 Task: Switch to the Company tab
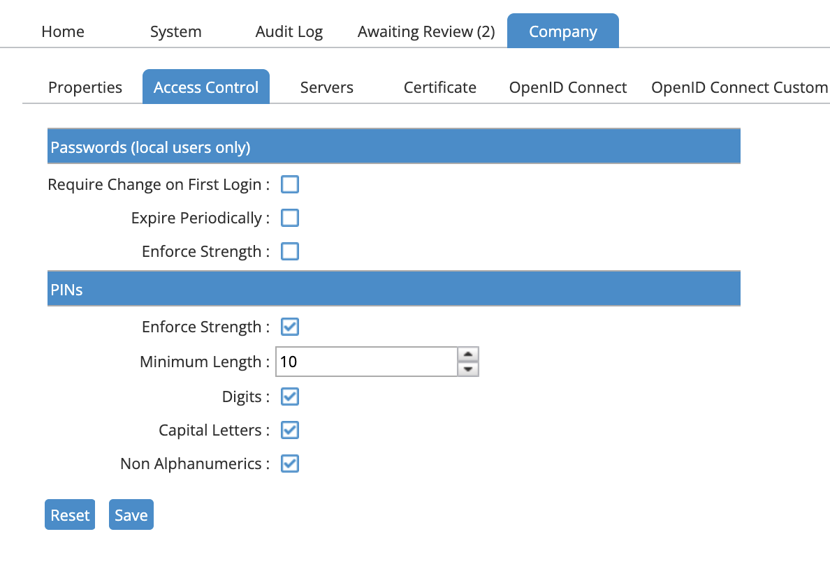point(563,31)
